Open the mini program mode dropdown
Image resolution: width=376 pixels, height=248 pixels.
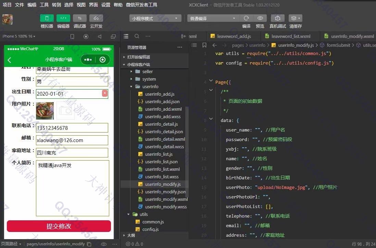point(155,18)
